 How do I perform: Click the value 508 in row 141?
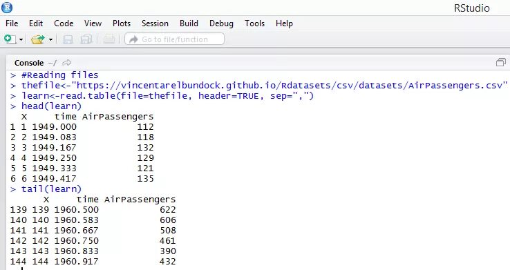tap(168, 231)
